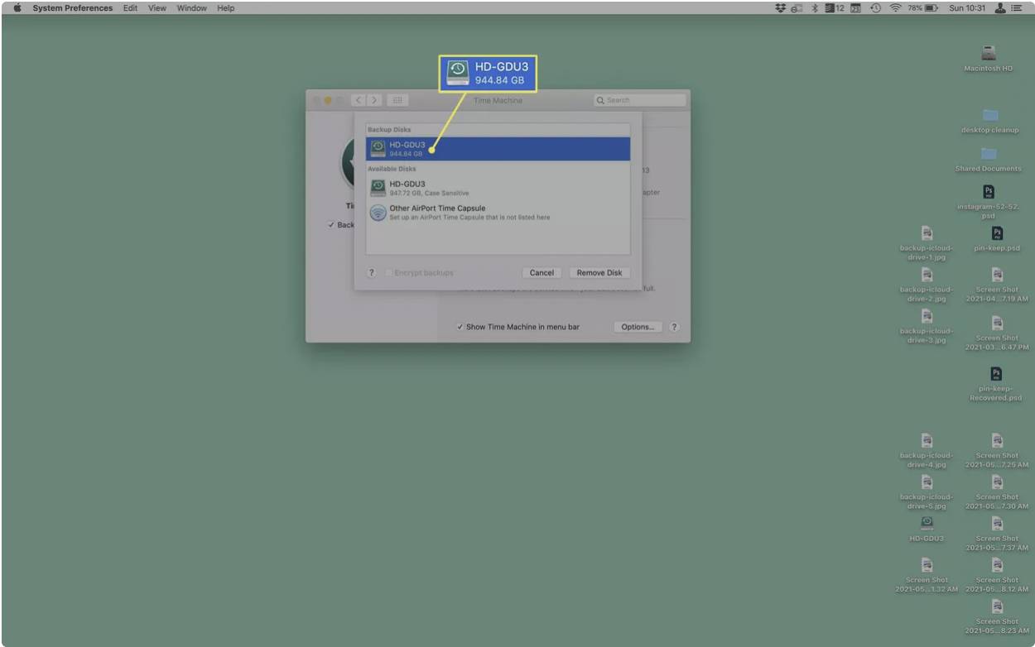Select the desktop cleanup folder

point(989,116)
